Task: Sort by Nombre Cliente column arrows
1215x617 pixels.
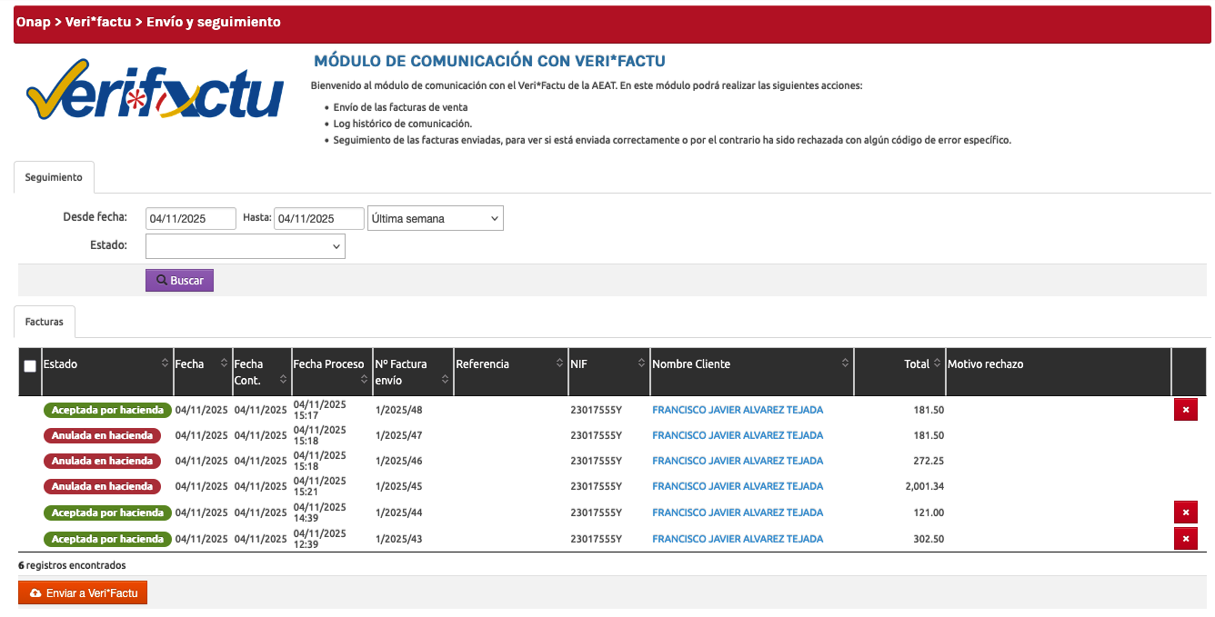Action: point(845,363)
